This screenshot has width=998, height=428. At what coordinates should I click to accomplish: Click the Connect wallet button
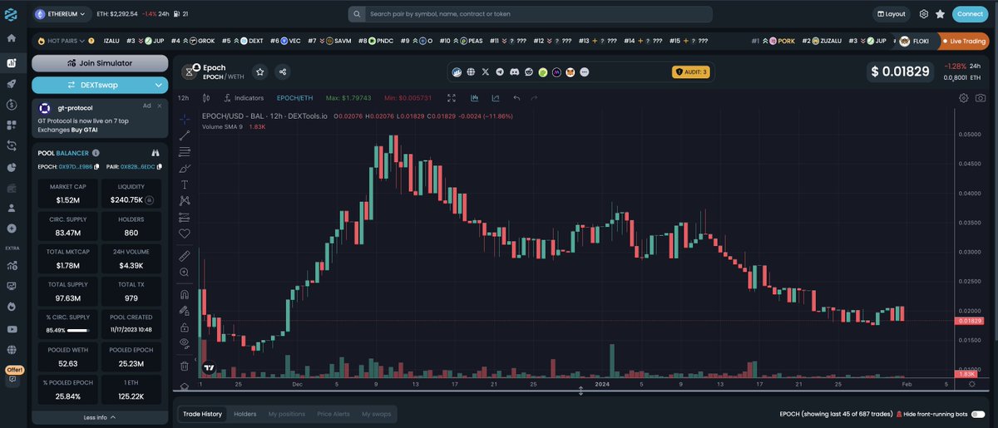pyautogui.click(x=970, y=14)
